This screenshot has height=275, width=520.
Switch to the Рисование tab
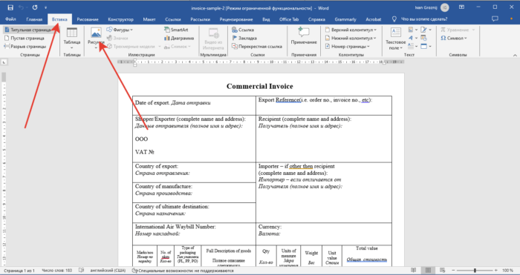pyautogui.click(x=88, y=19)
